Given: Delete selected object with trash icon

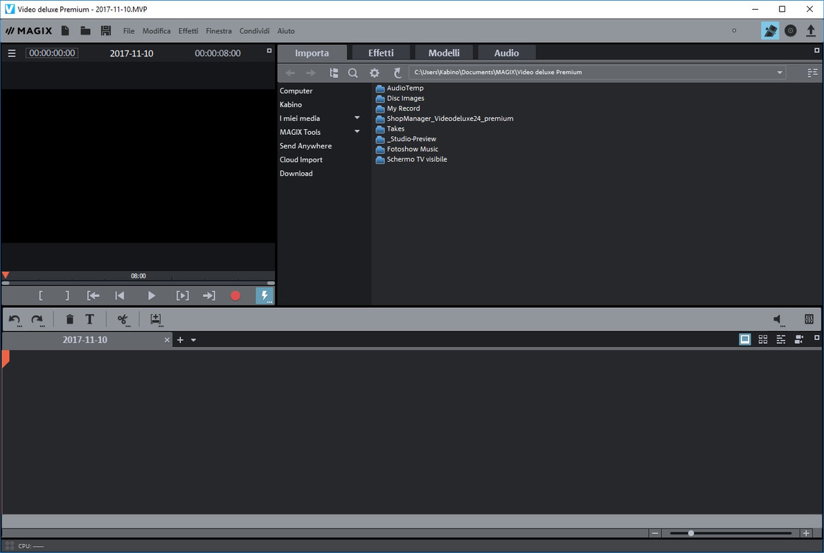Looking at the screenshot, I should click(x=69, y=319).
